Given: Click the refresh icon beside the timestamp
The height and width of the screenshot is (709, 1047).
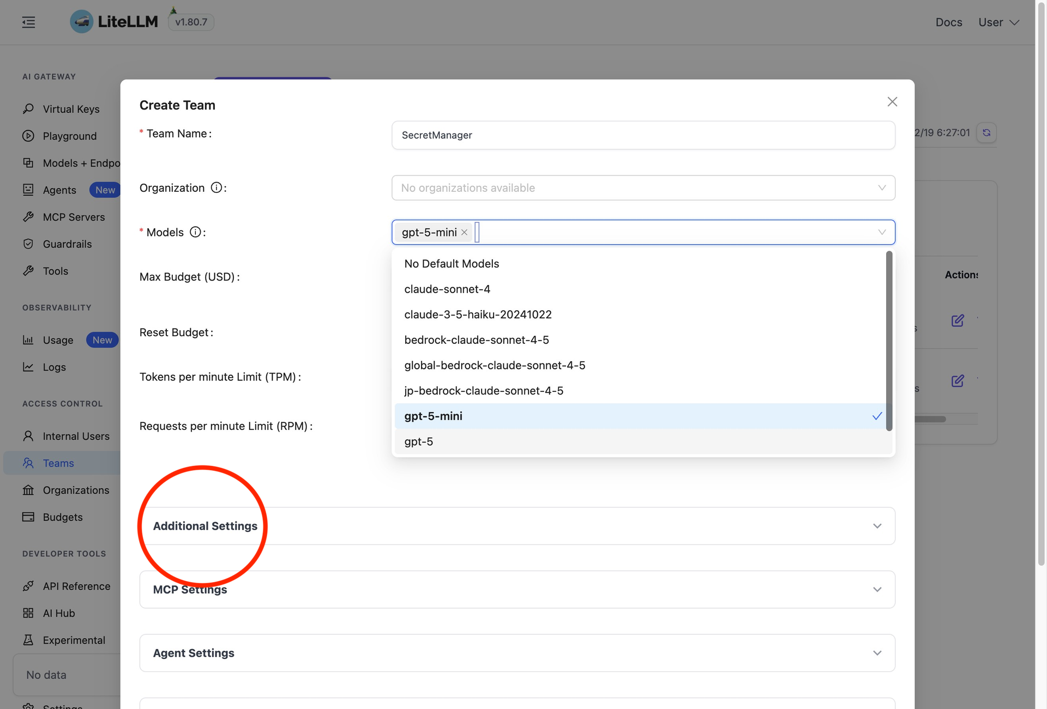Looking at the screenshot, I should click(986, 132).
